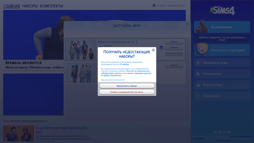
Task: Click 'Загрузить игру' in the main menu
Action: point(222,62)
